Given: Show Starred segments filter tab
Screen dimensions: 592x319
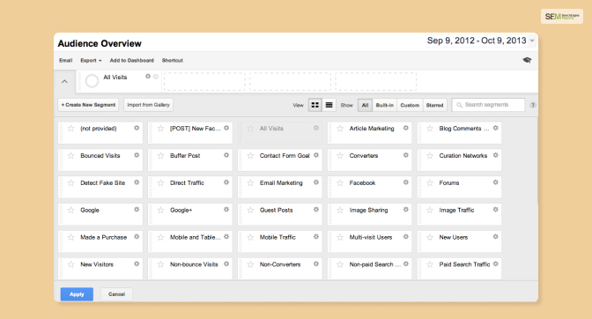Looking at the screenshot, I should pyautogui.click(x=434, y=105).
